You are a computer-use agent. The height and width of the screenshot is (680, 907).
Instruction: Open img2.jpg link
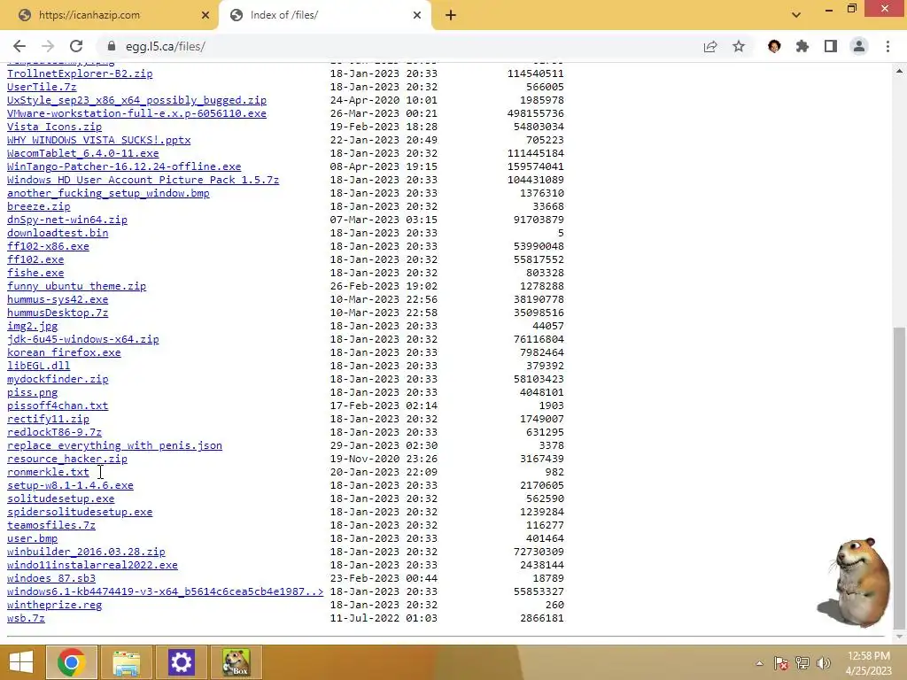click(x=33, y=326)
